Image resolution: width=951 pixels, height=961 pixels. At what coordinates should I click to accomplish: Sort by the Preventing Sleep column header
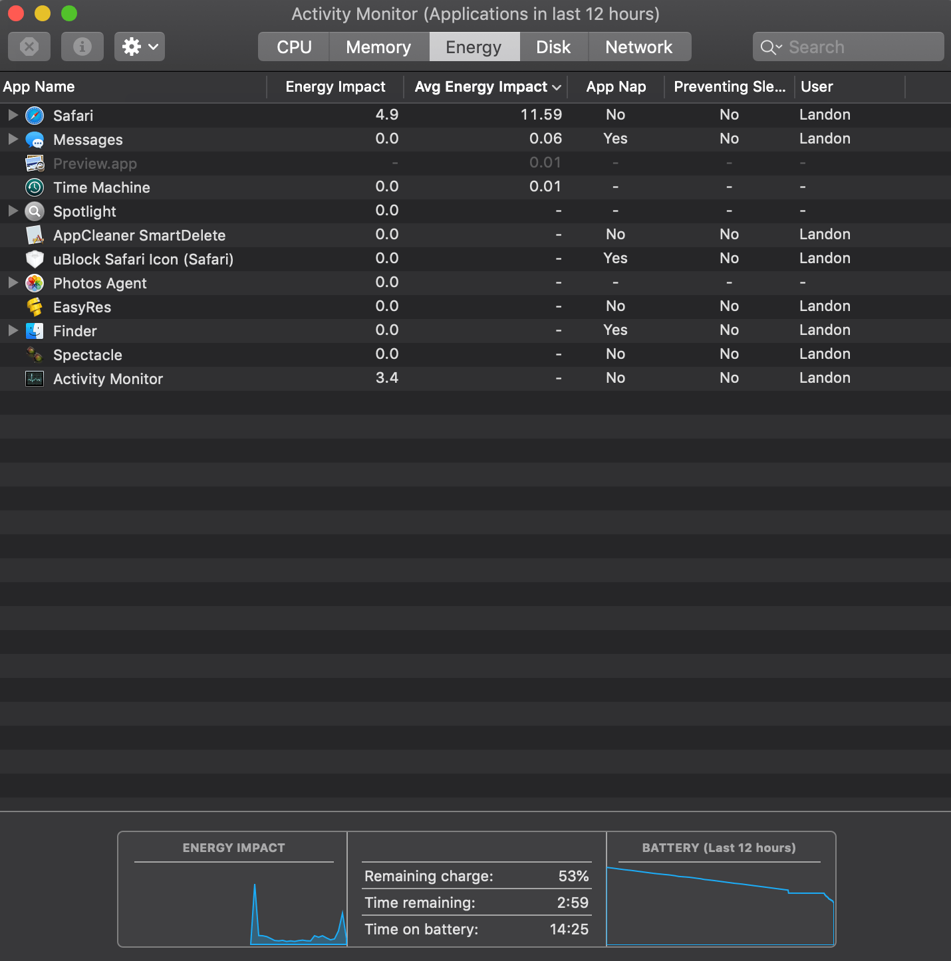click(730, 87)
